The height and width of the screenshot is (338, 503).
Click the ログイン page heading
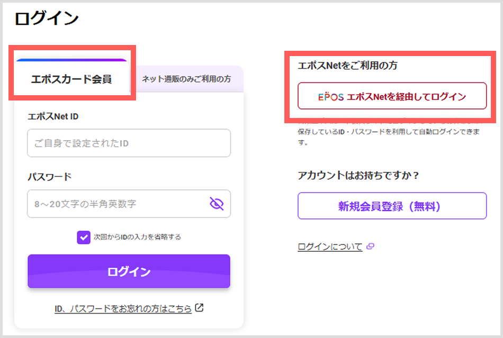[47, 19]
